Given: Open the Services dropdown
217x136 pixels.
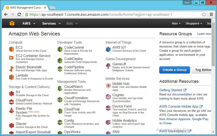Looking at the screenshot, I should tap(51, 24).
